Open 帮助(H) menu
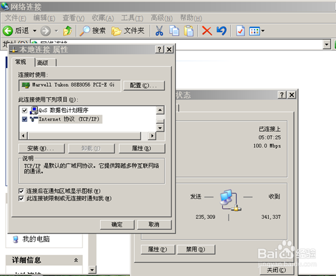 pos(190,18)
